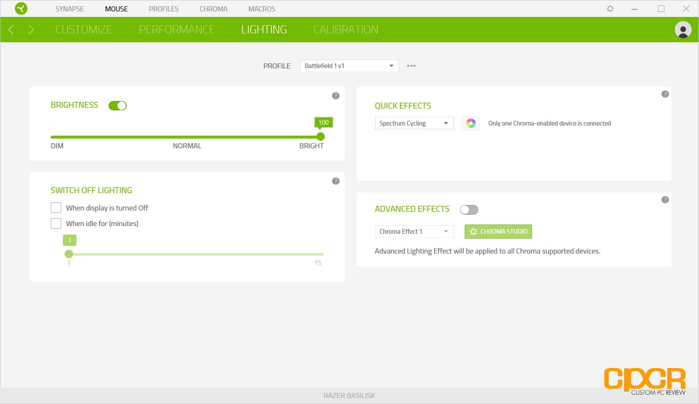Go back with the left arrow
Screen dimensions: 699x404
tap(11, 30)
